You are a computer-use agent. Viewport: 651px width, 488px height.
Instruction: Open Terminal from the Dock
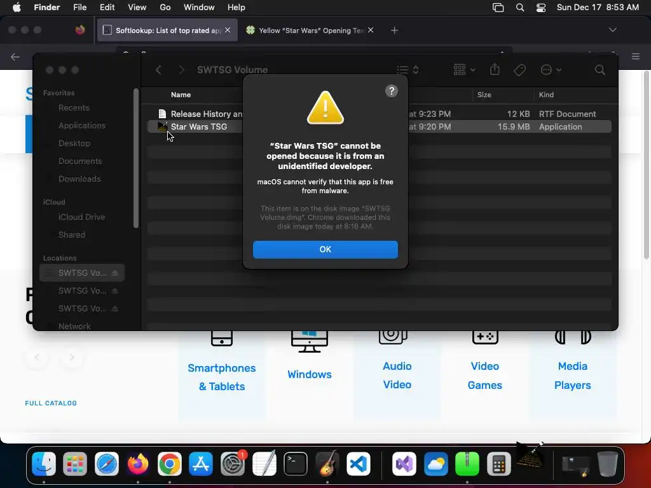[x=296, y=464]
